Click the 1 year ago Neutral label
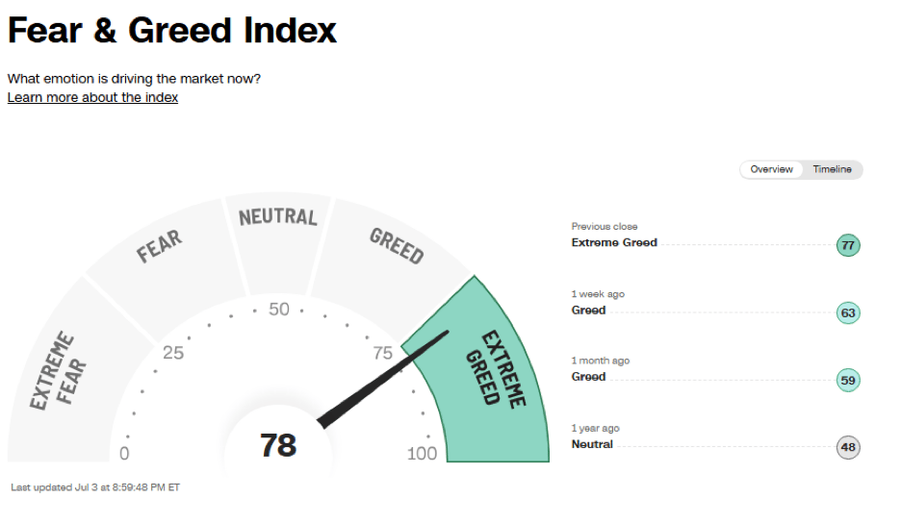The width and height of the screenshot is (901, 523). pos(592,444)
